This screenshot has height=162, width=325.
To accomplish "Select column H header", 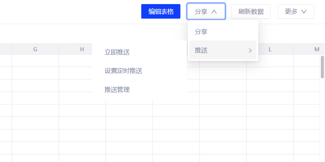I will coord(82,49).
